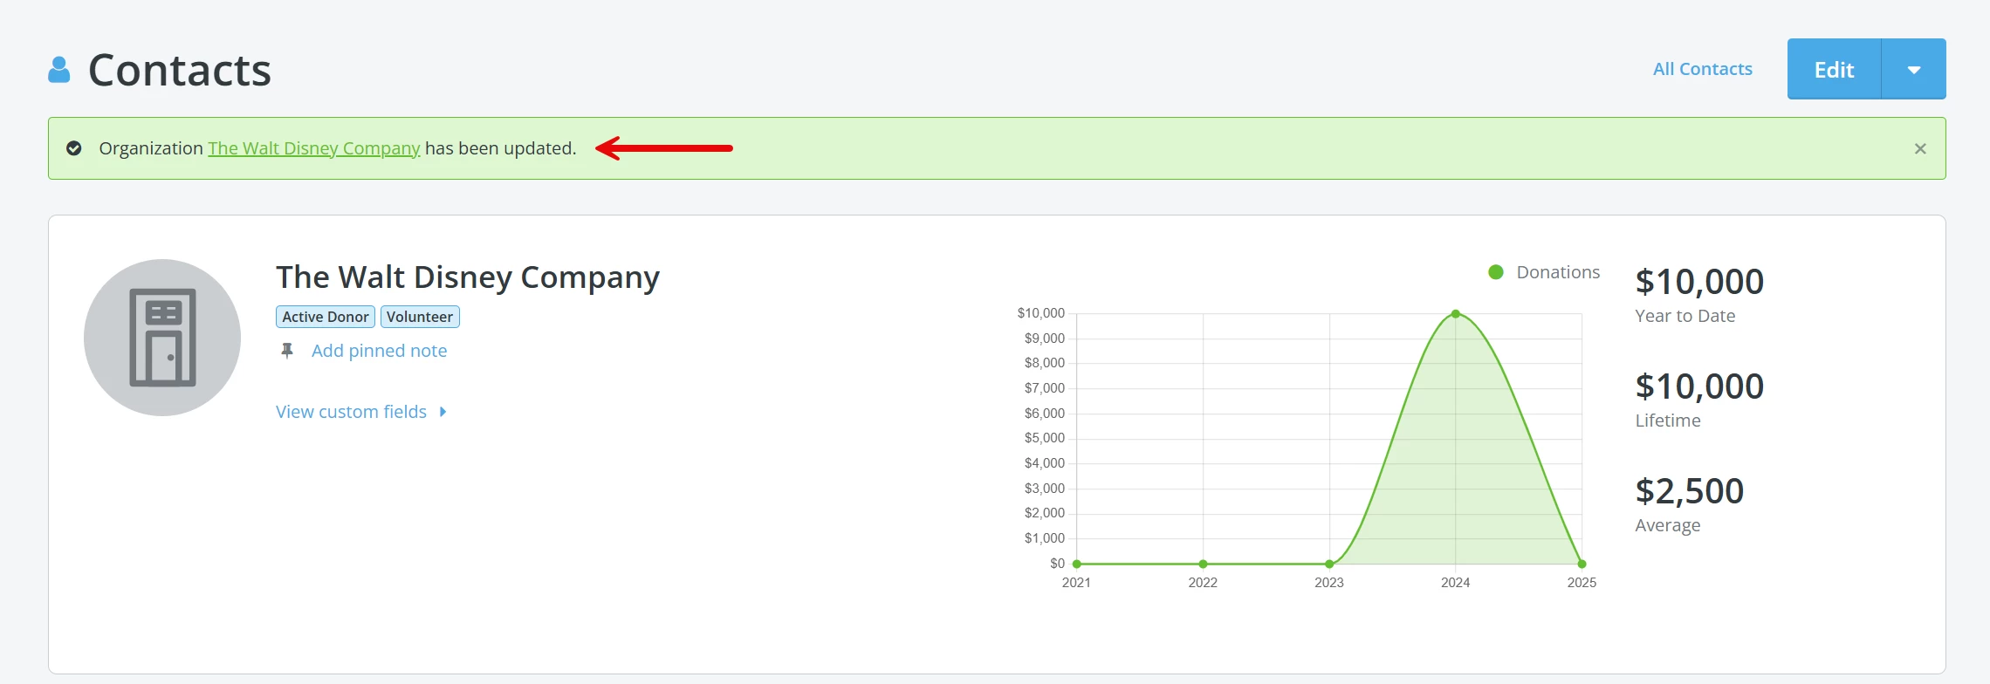Click the Volunteer tag
The height and width of the screenshot is (684, 1990).
pyautogui.click(x=420, y=317)
